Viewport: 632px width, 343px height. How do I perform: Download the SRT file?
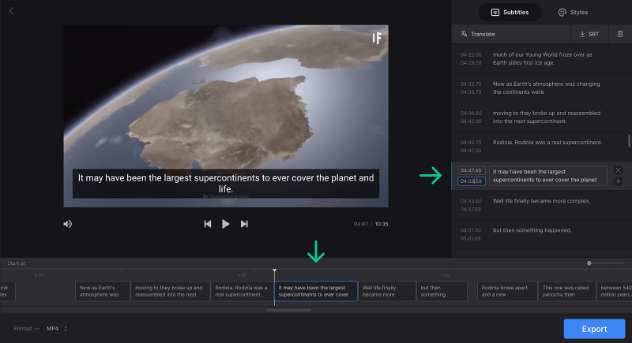[x=589, y=34]
